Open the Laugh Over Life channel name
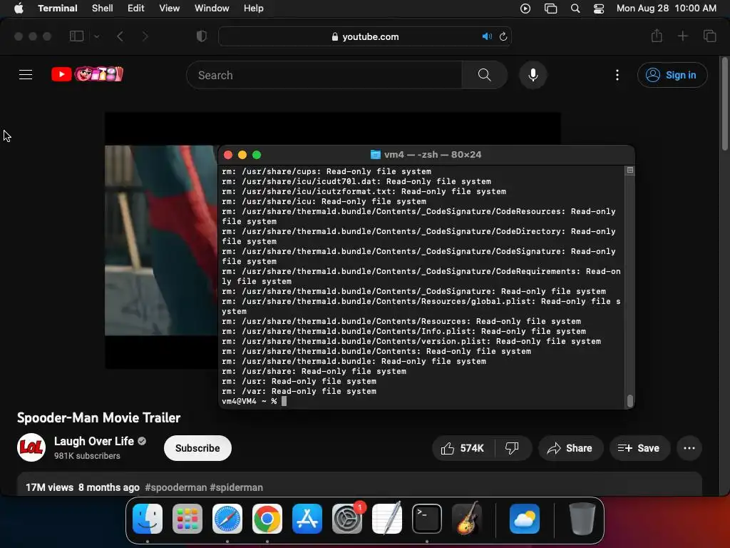Viewport: 730px width, 548px height. [x=94, y=441]
